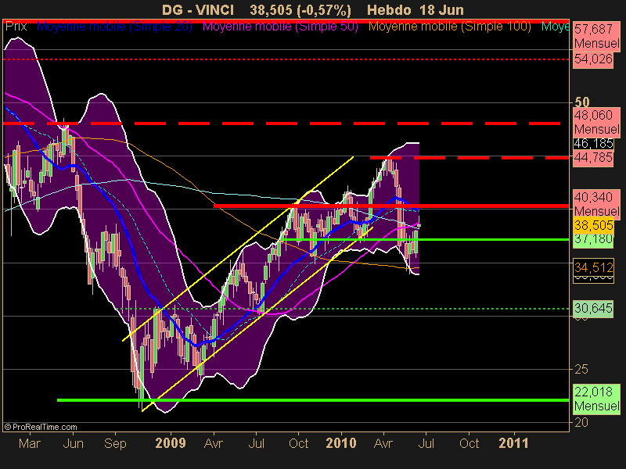The image size is (626, 469).
Task: Select the Moyenne mobile (Simple 50) legend
Action: point(280,27)
